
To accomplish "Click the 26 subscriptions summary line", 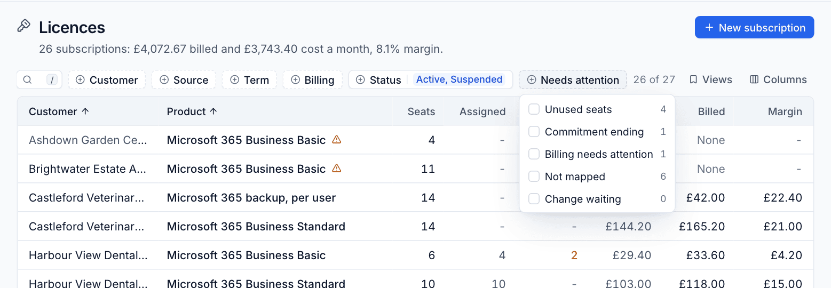I will (x=241, y=49).
